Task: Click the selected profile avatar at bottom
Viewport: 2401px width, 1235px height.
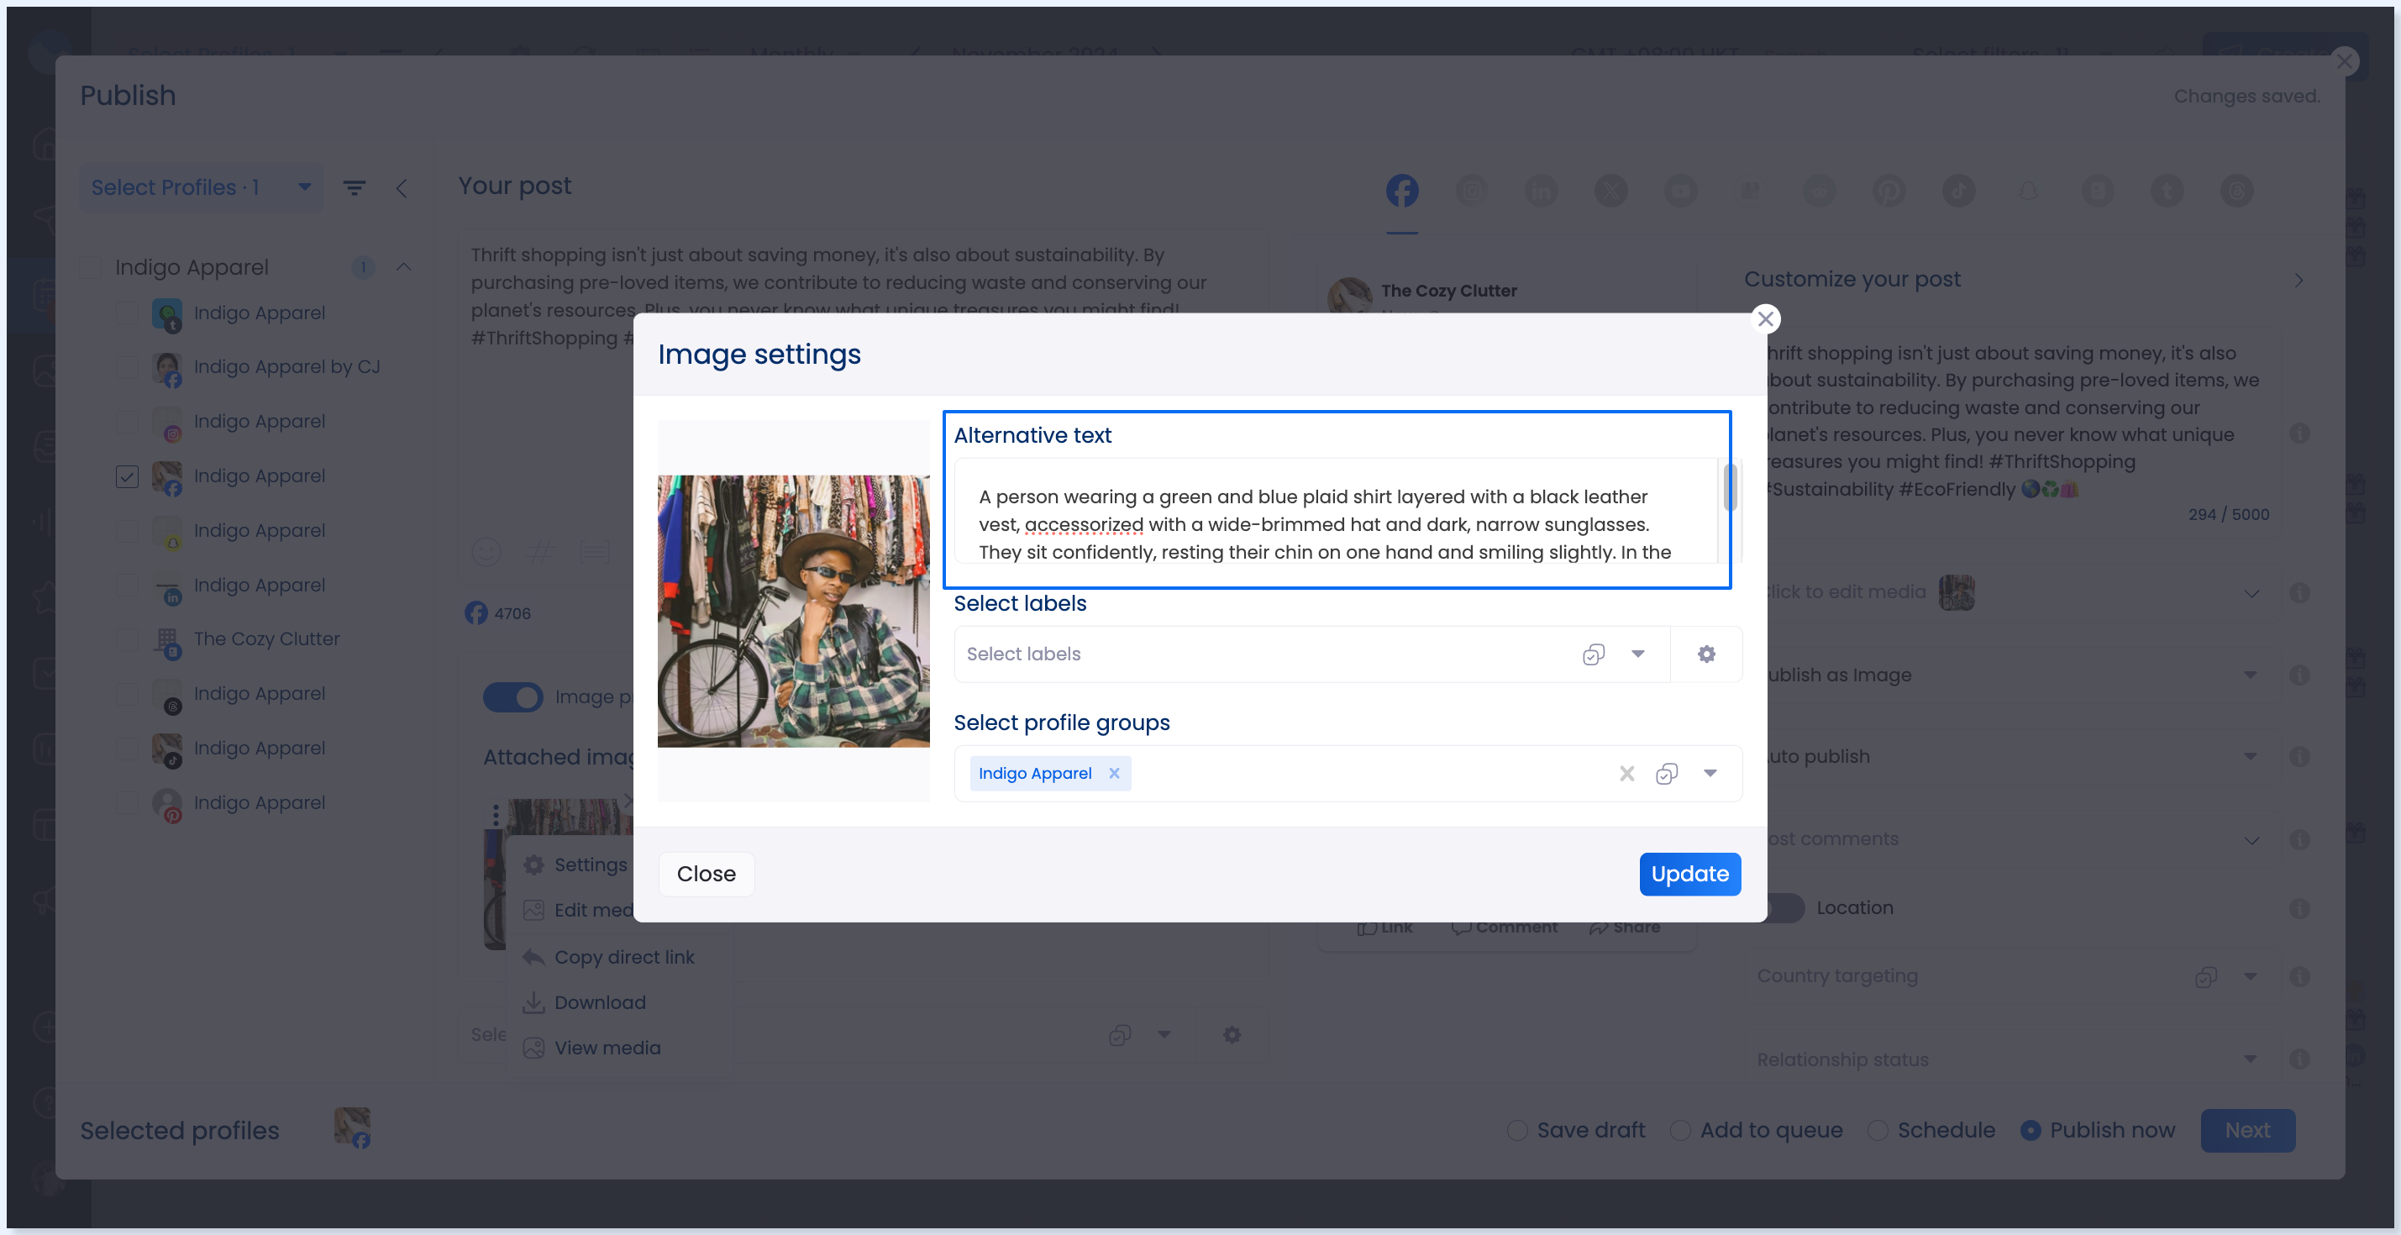Action: coord(352,1127)
